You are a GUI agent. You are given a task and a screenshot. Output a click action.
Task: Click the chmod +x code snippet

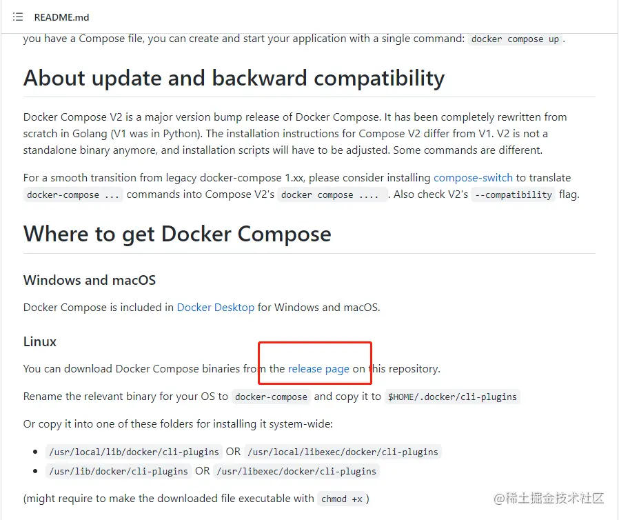pyautogui.click(x=341, y=499)
